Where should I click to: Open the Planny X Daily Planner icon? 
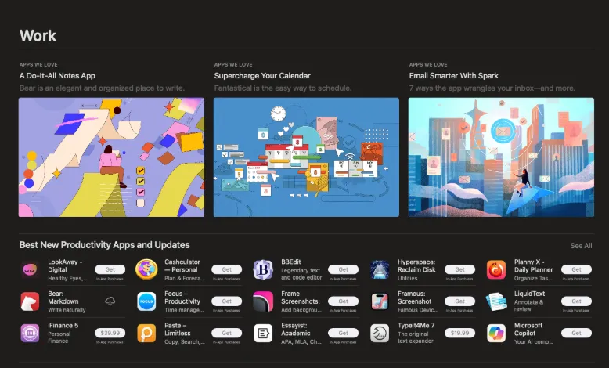496,269
